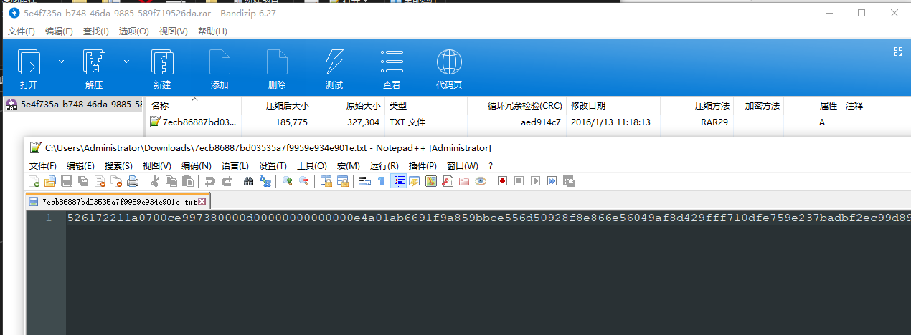Click Run Macro Multiple Times icon
The width and height of the screenshot is (911, 335).
pyautogui.click(x=551, y=181)
